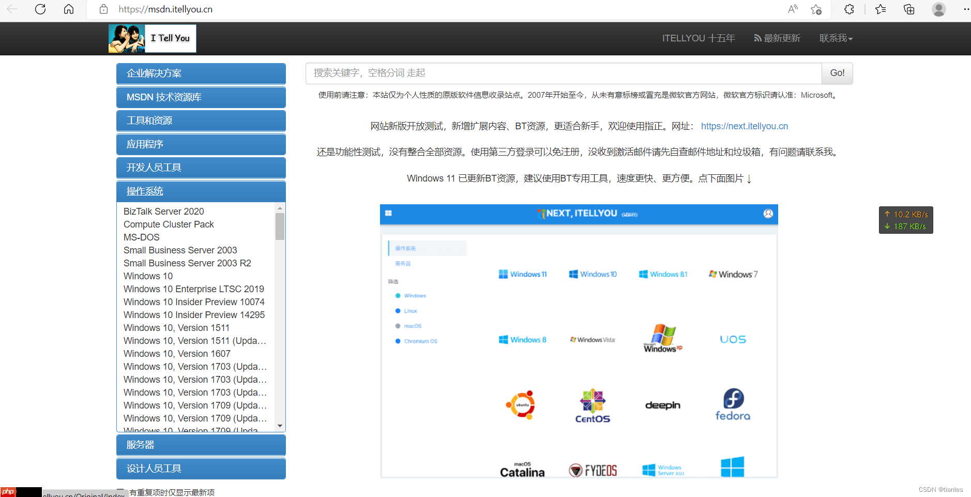Click the Windows 8 logo in preview

(x=523, y=340)
